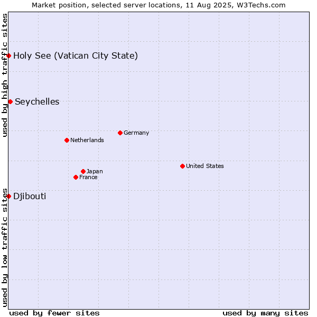317x317 pixels.
Task: Click the "United States" label text
Action: tap(205, 166)
